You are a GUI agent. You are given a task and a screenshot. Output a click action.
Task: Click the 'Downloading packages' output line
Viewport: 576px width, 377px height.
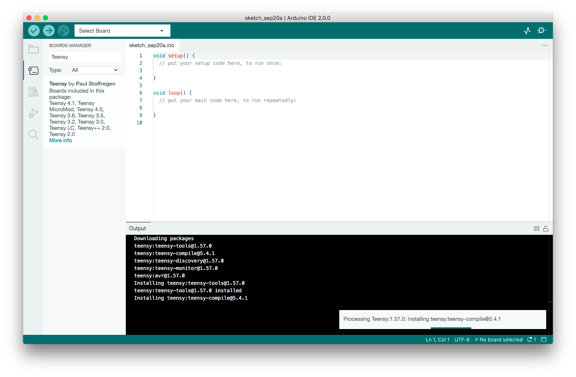[x=164, y=239]
